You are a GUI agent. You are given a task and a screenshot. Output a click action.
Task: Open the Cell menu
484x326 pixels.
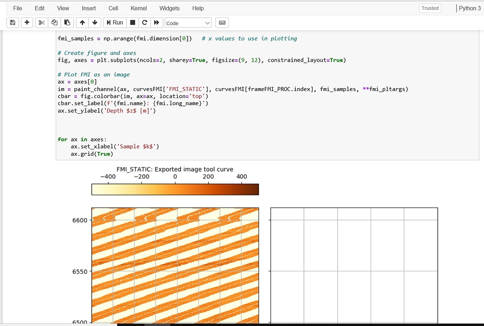pyautogui.click(x=113, y=8)
